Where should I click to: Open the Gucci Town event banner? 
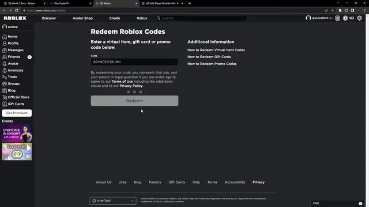17,152
